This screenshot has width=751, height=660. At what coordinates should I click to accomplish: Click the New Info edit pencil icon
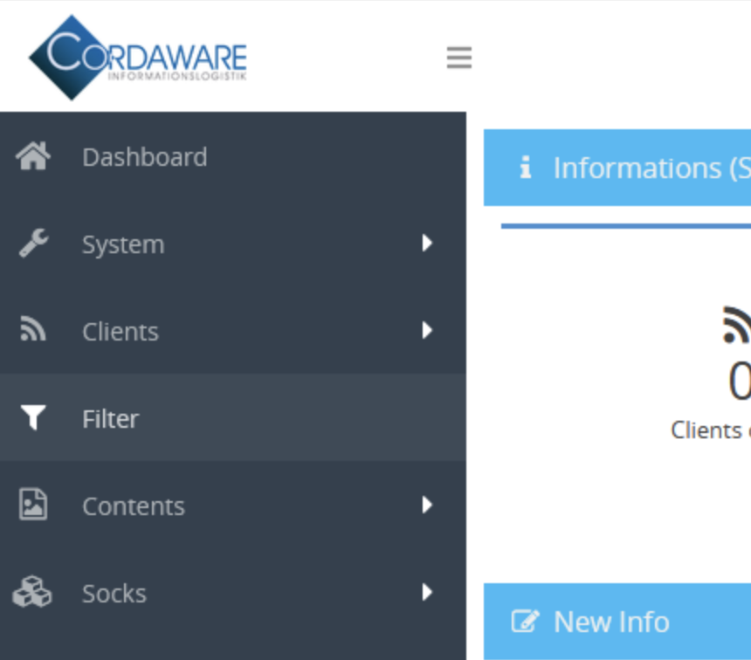click(x=526, y=622)
